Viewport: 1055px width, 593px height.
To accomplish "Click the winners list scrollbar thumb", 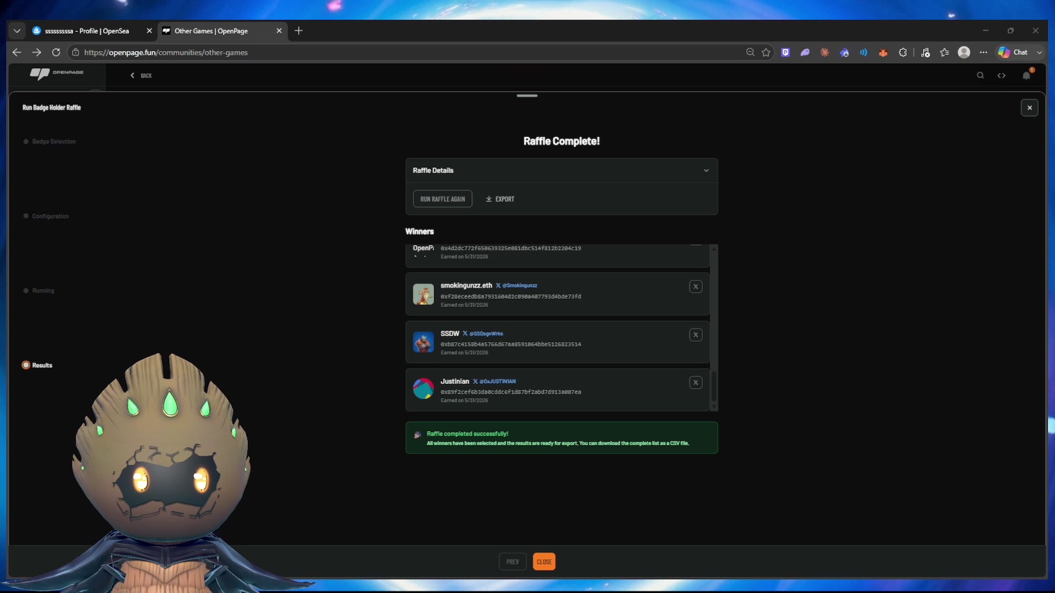I will point(714,387).
